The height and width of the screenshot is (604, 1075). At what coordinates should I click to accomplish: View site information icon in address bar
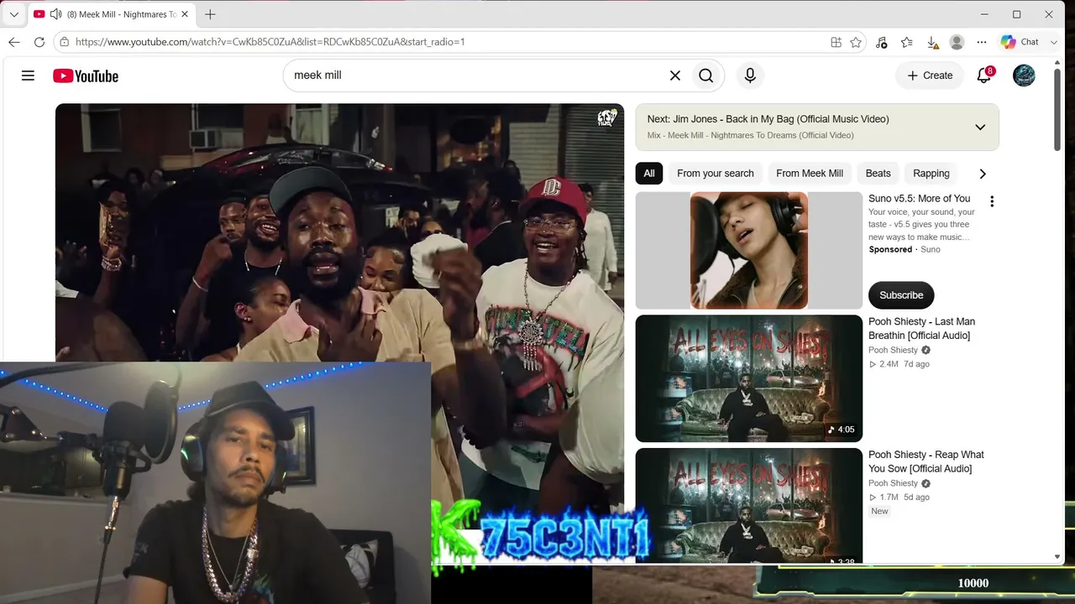pos(65,42)
